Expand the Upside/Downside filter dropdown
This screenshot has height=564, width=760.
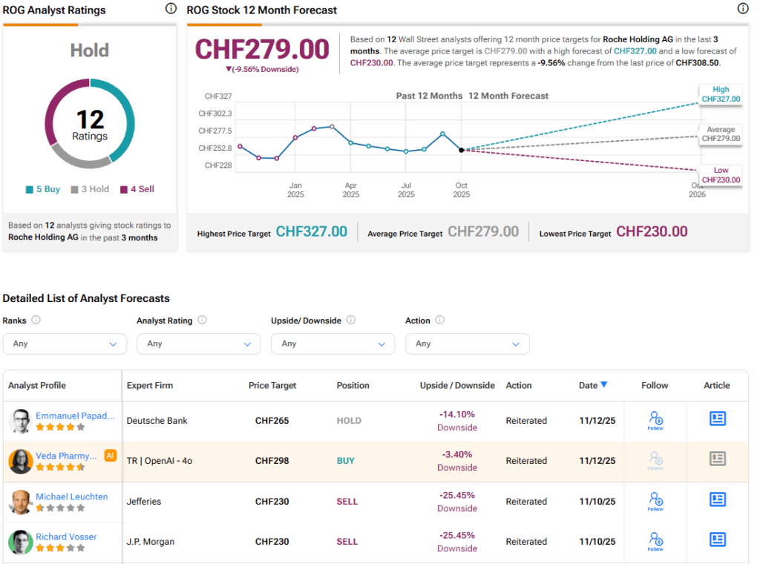333,344
